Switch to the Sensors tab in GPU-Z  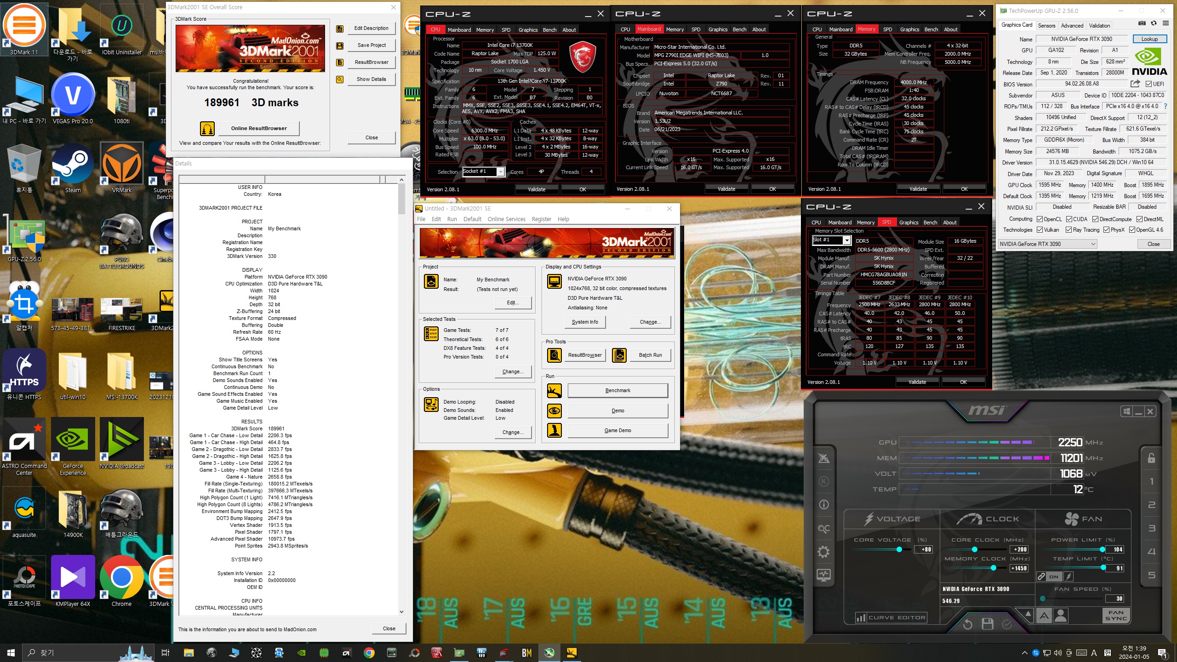pos(1046,26)
